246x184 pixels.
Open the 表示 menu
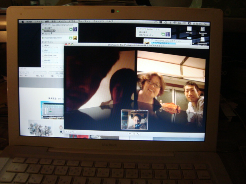(54, 21)
